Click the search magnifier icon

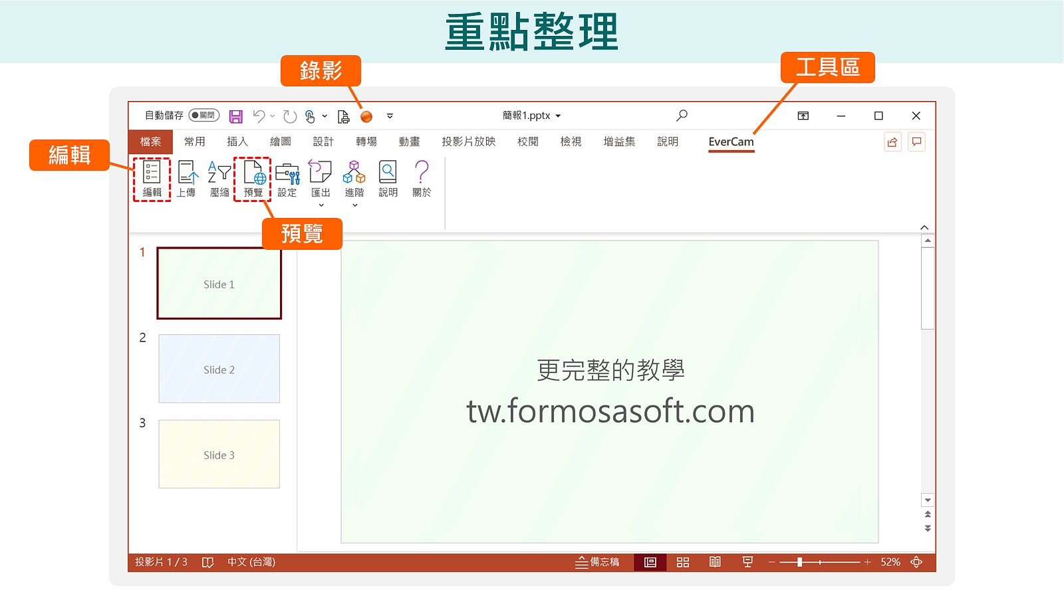point(682,116)
